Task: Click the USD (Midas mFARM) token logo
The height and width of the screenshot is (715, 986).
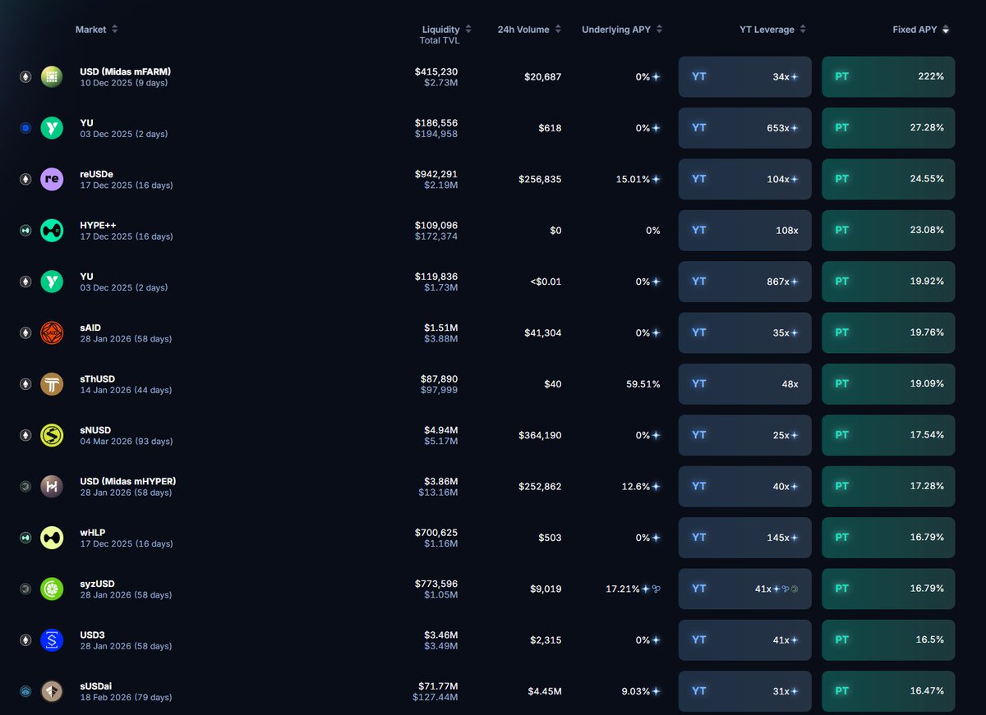Action: (52, 76)
